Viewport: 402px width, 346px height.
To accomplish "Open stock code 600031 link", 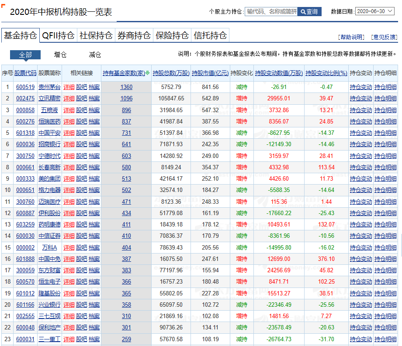I will (x=25, y=339).
